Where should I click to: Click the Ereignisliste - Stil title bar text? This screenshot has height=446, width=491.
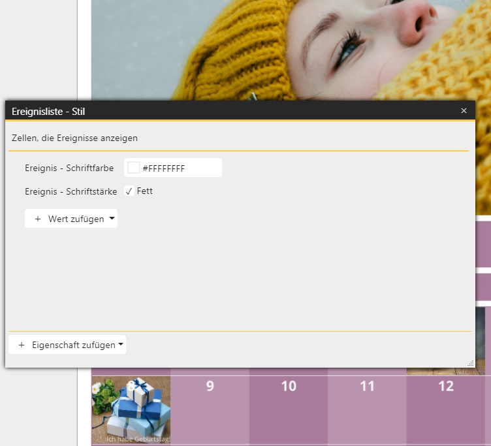[x=48, y=112]
